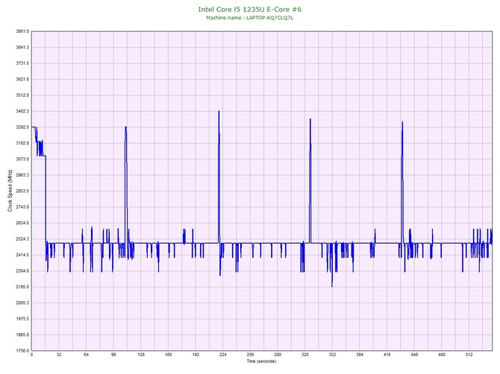Click the y-axis value 2853.5
The height and width of the screenshot is (374, 500).
point(22,191)
